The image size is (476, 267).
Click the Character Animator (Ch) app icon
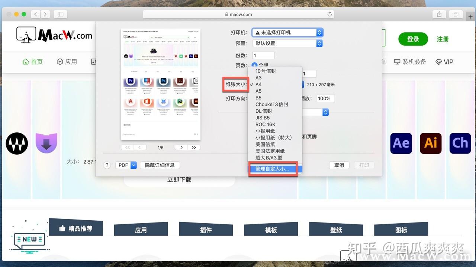click(460, 143)
